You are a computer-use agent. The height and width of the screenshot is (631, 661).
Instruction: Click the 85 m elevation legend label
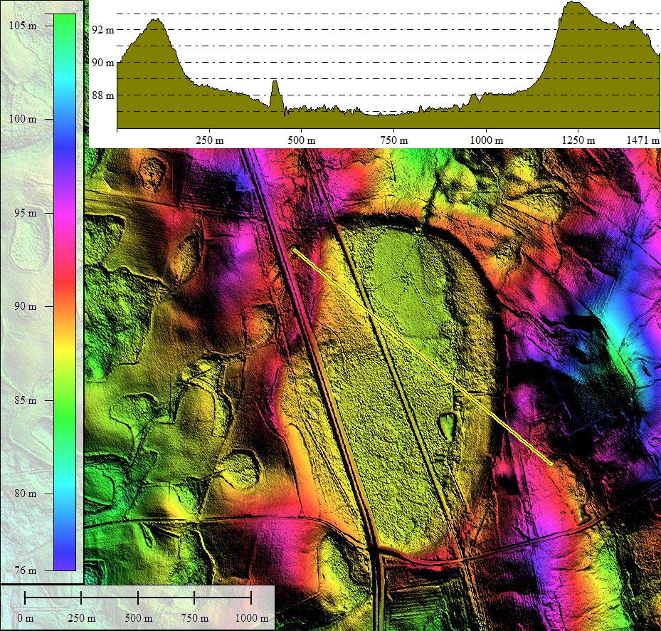coord(26,400)
